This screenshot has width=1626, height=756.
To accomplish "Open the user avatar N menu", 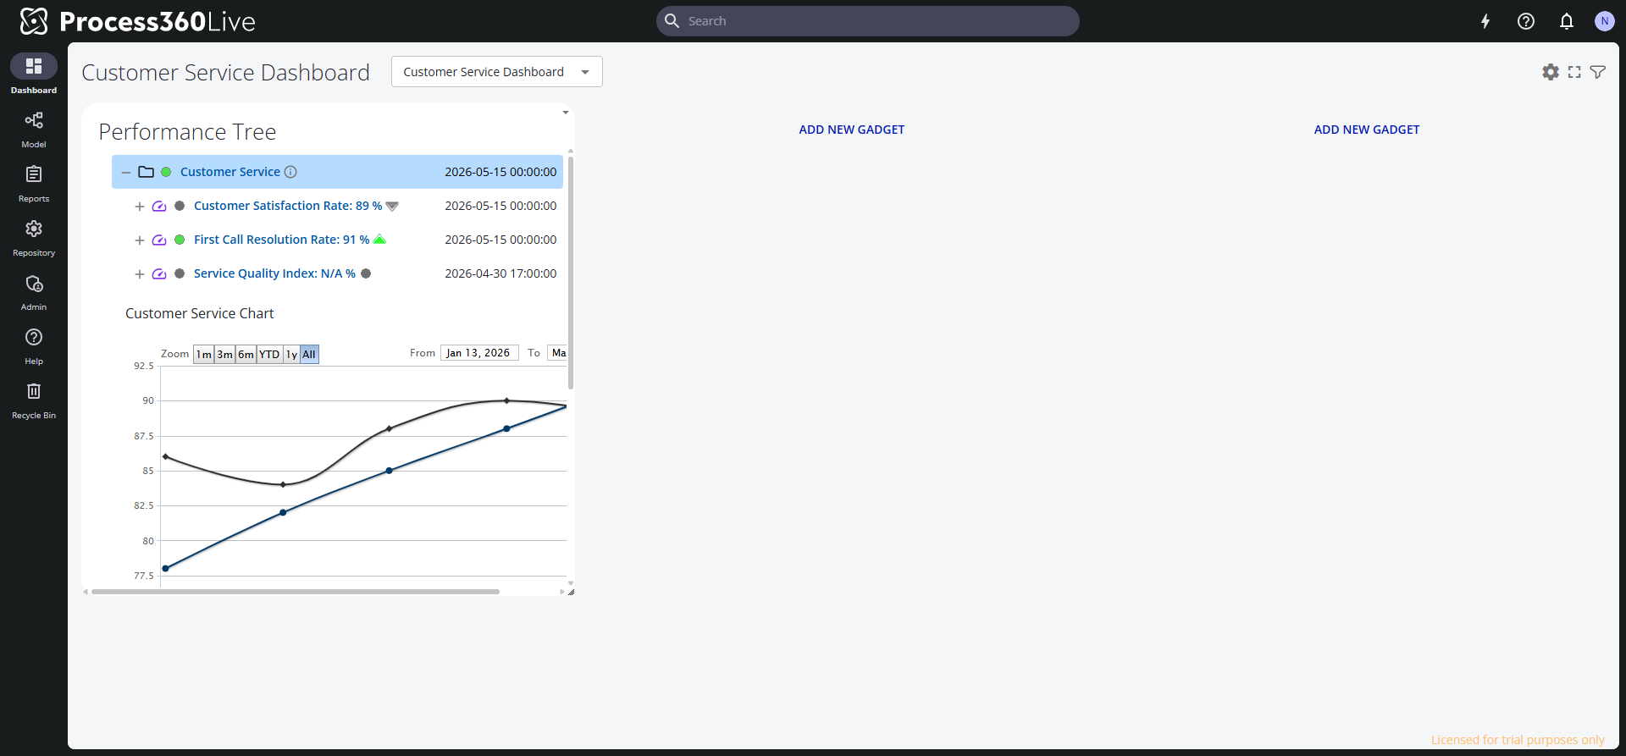I will tap(1604, 21).
